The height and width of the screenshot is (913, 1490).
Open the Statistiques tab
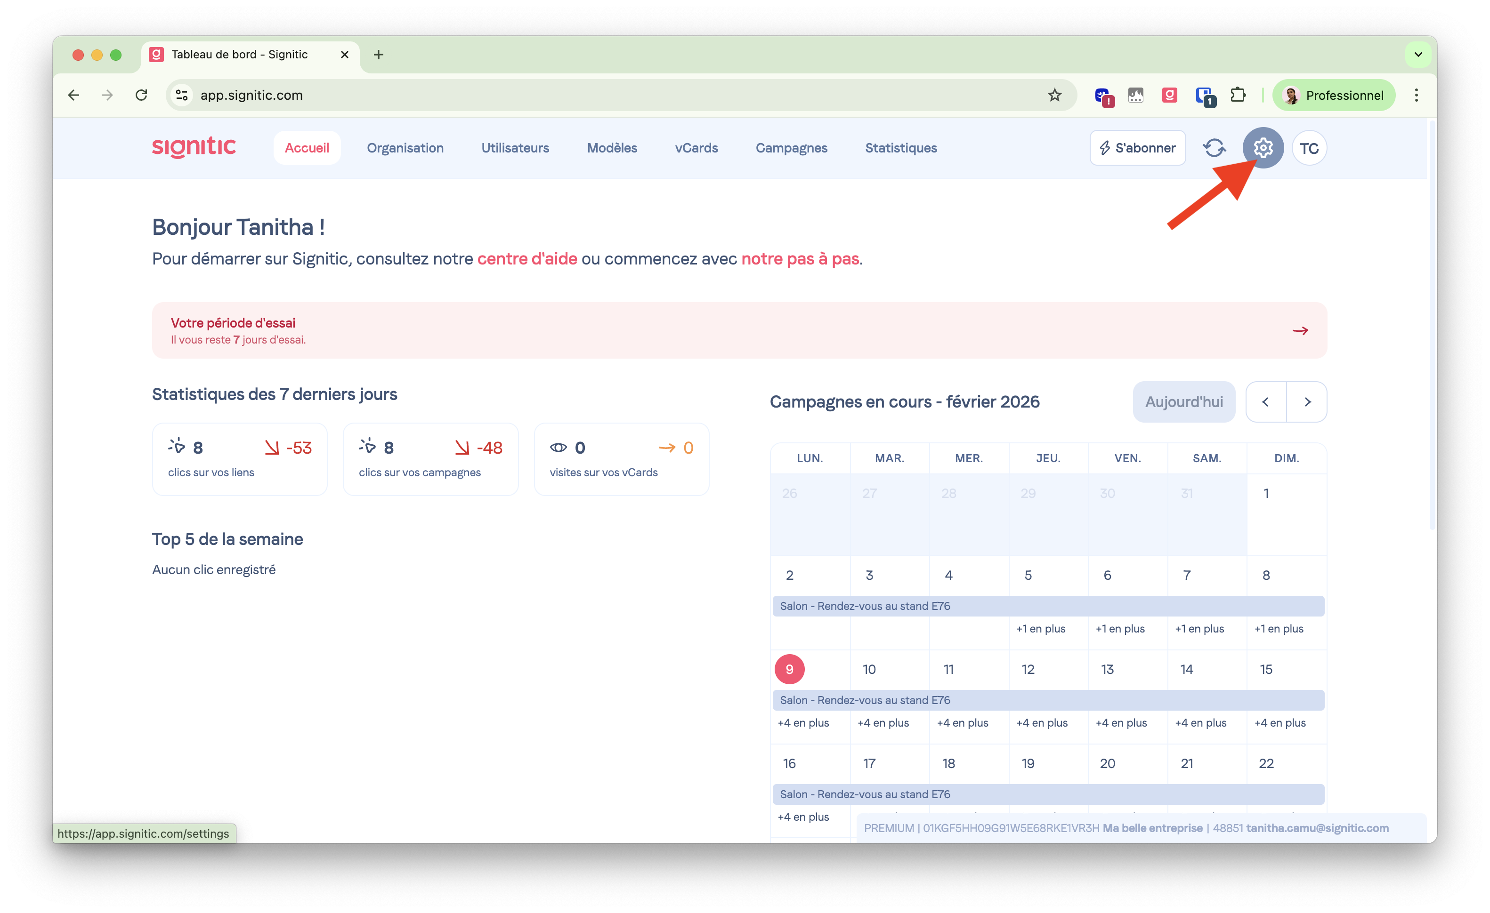click(x=900, y=148)
